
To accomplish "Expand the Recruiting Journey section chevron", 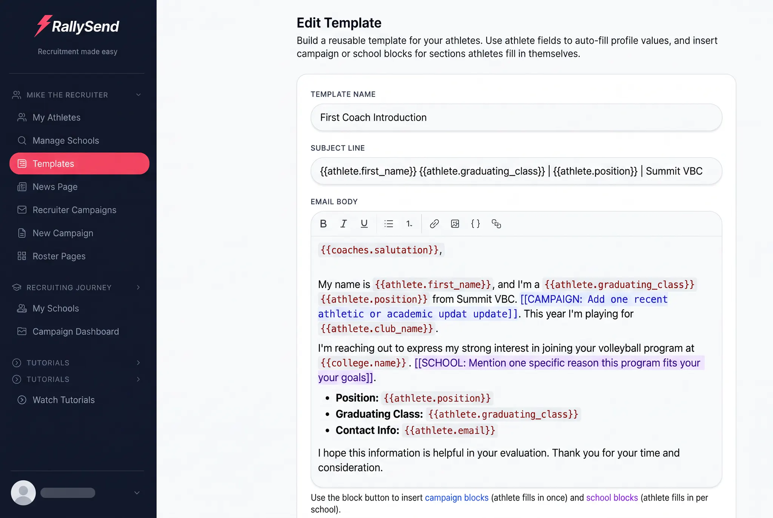I will point(138,287).
